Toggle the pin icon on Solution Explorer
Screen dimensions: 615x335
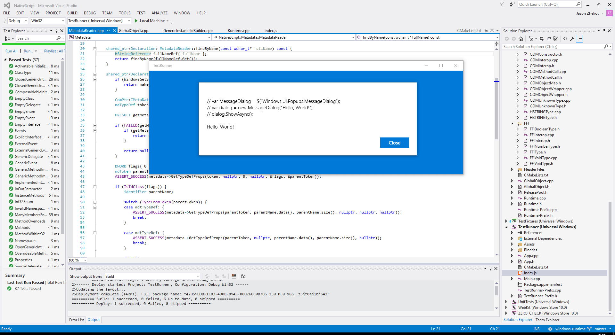(x=604, y=31)
